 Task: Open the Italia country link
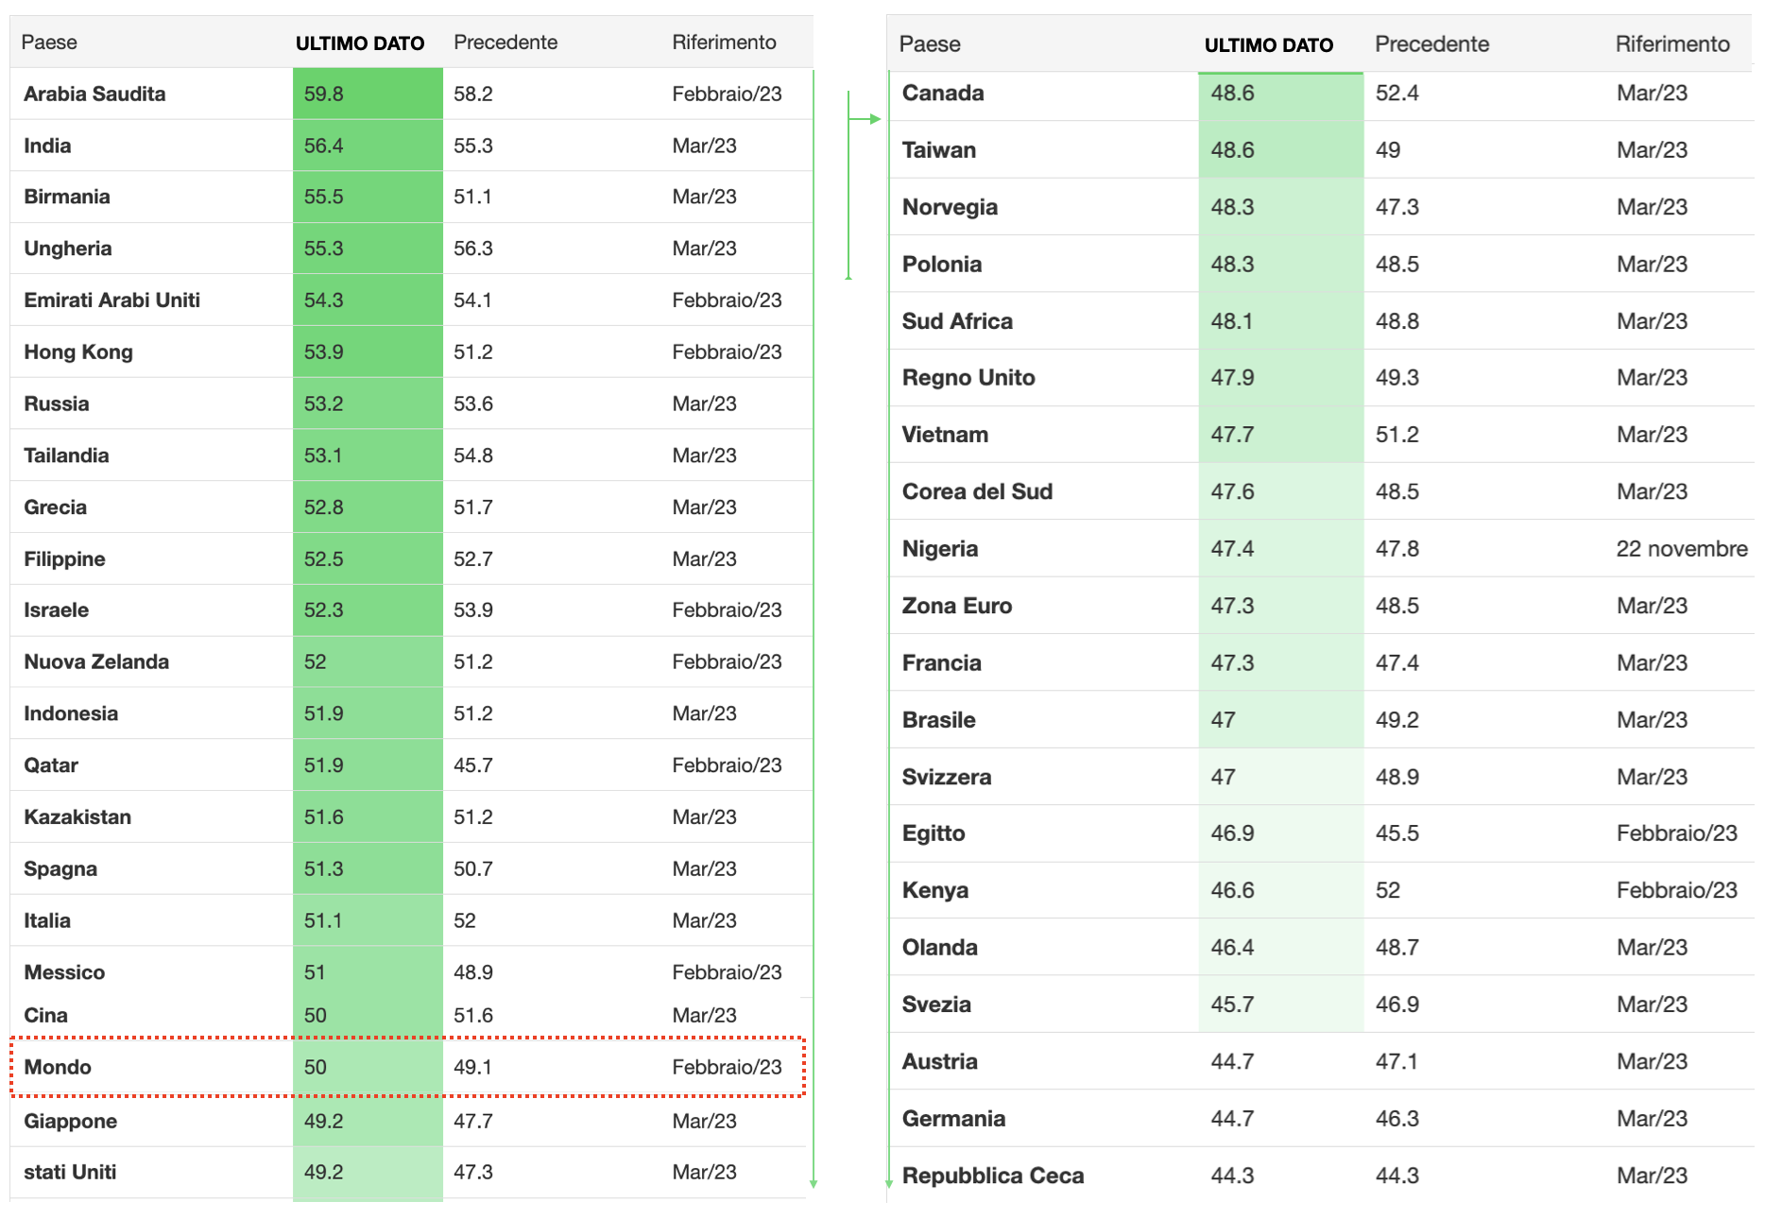47,920
